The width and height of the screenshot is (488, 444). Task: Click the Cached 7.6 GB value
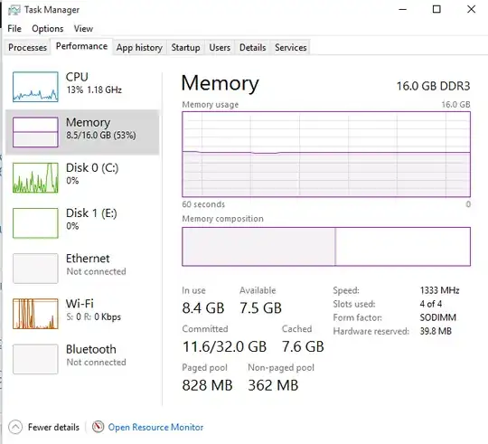coord(303,346)
